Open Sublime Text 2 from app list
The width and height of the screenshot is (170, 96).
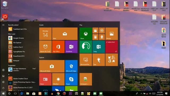click(22, 47)
